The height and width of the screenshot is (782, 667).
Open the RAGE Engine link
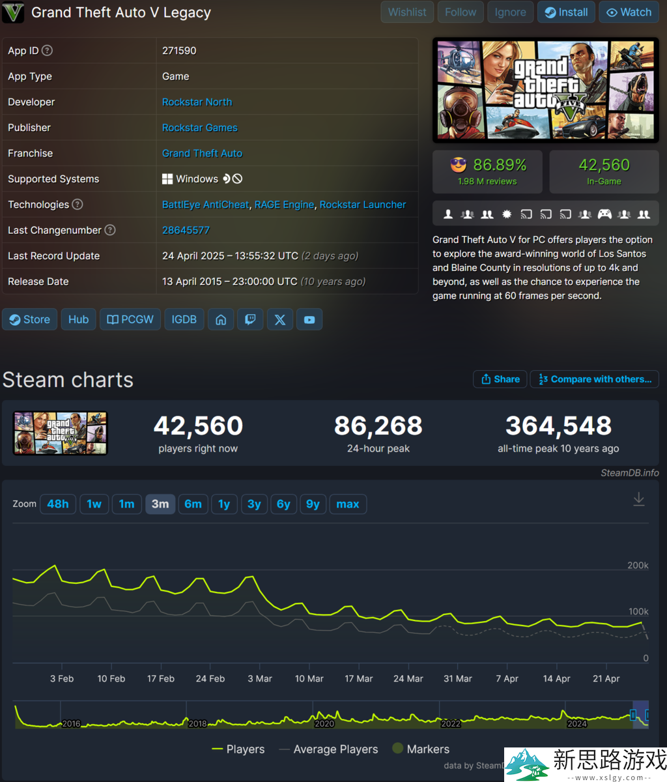(284, 204)
